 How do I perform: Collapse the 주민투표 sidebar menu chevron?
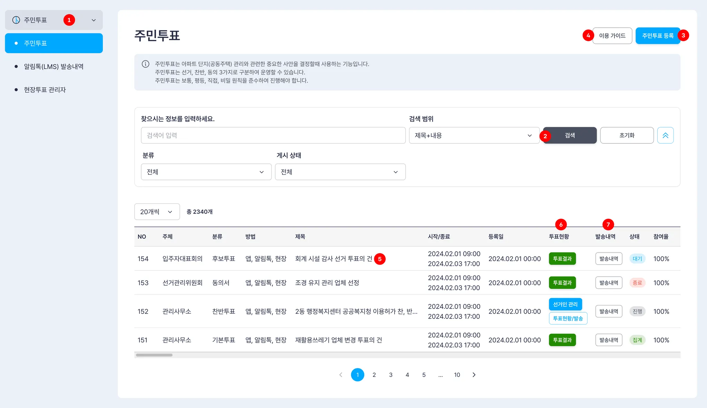[94, 20]
